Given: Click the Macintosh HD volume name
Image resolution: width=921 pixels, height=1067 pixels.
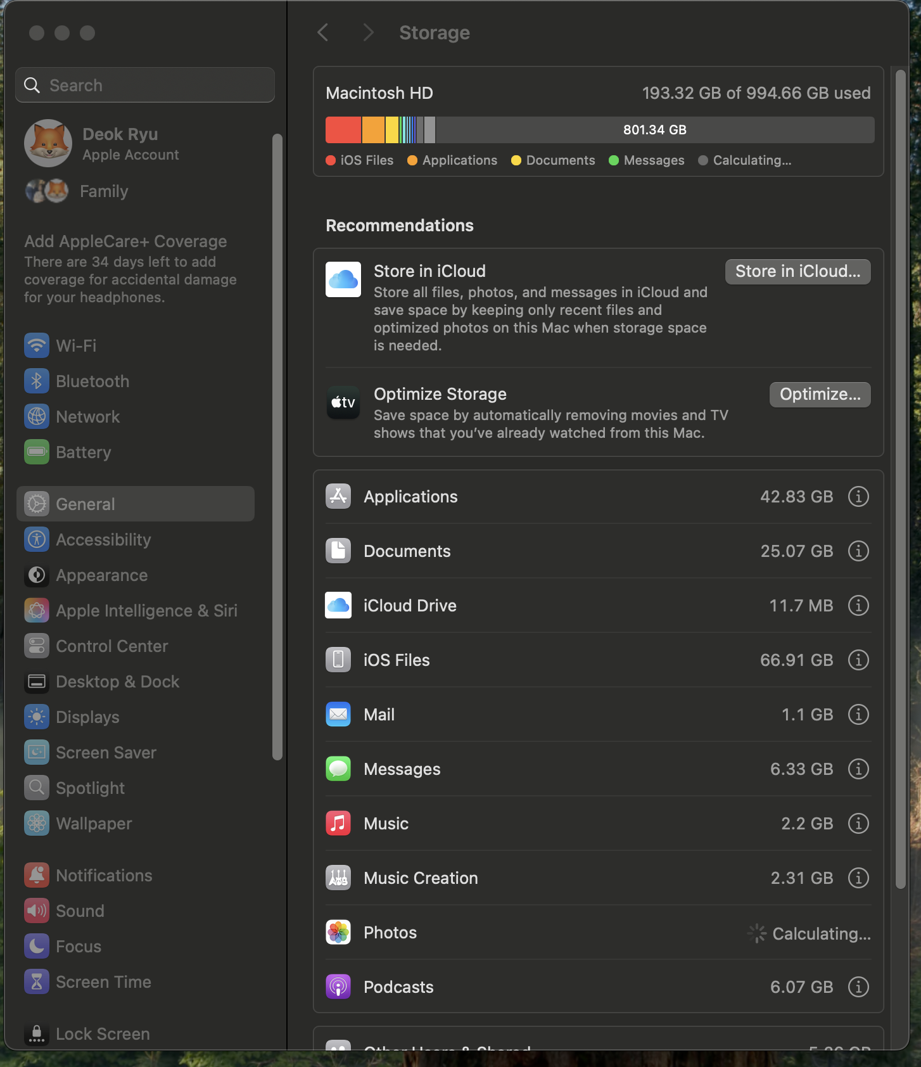Looking at the screenshot, I should pyautogui.click(x=379, y=93).
